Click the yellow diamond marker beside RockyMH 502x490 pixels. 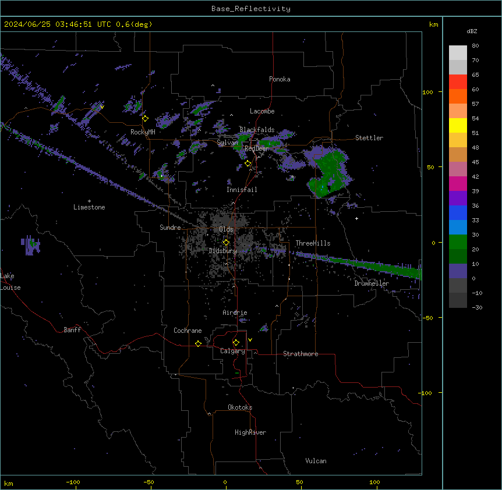pos(146,119)
